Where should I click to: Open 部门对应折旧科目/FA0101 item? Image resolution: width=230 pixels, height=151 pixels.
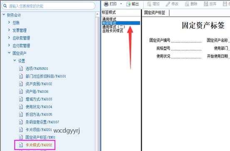point(46,76)
